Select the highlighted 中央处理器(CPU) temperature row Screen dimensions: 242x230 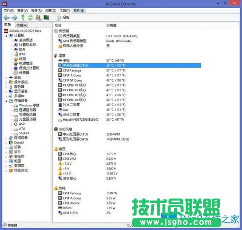(130, 66)
